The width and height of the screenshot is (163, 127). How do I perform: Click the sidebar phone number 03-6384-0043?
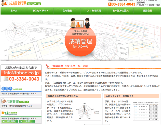pyautogui.click(x=24, y=79)
